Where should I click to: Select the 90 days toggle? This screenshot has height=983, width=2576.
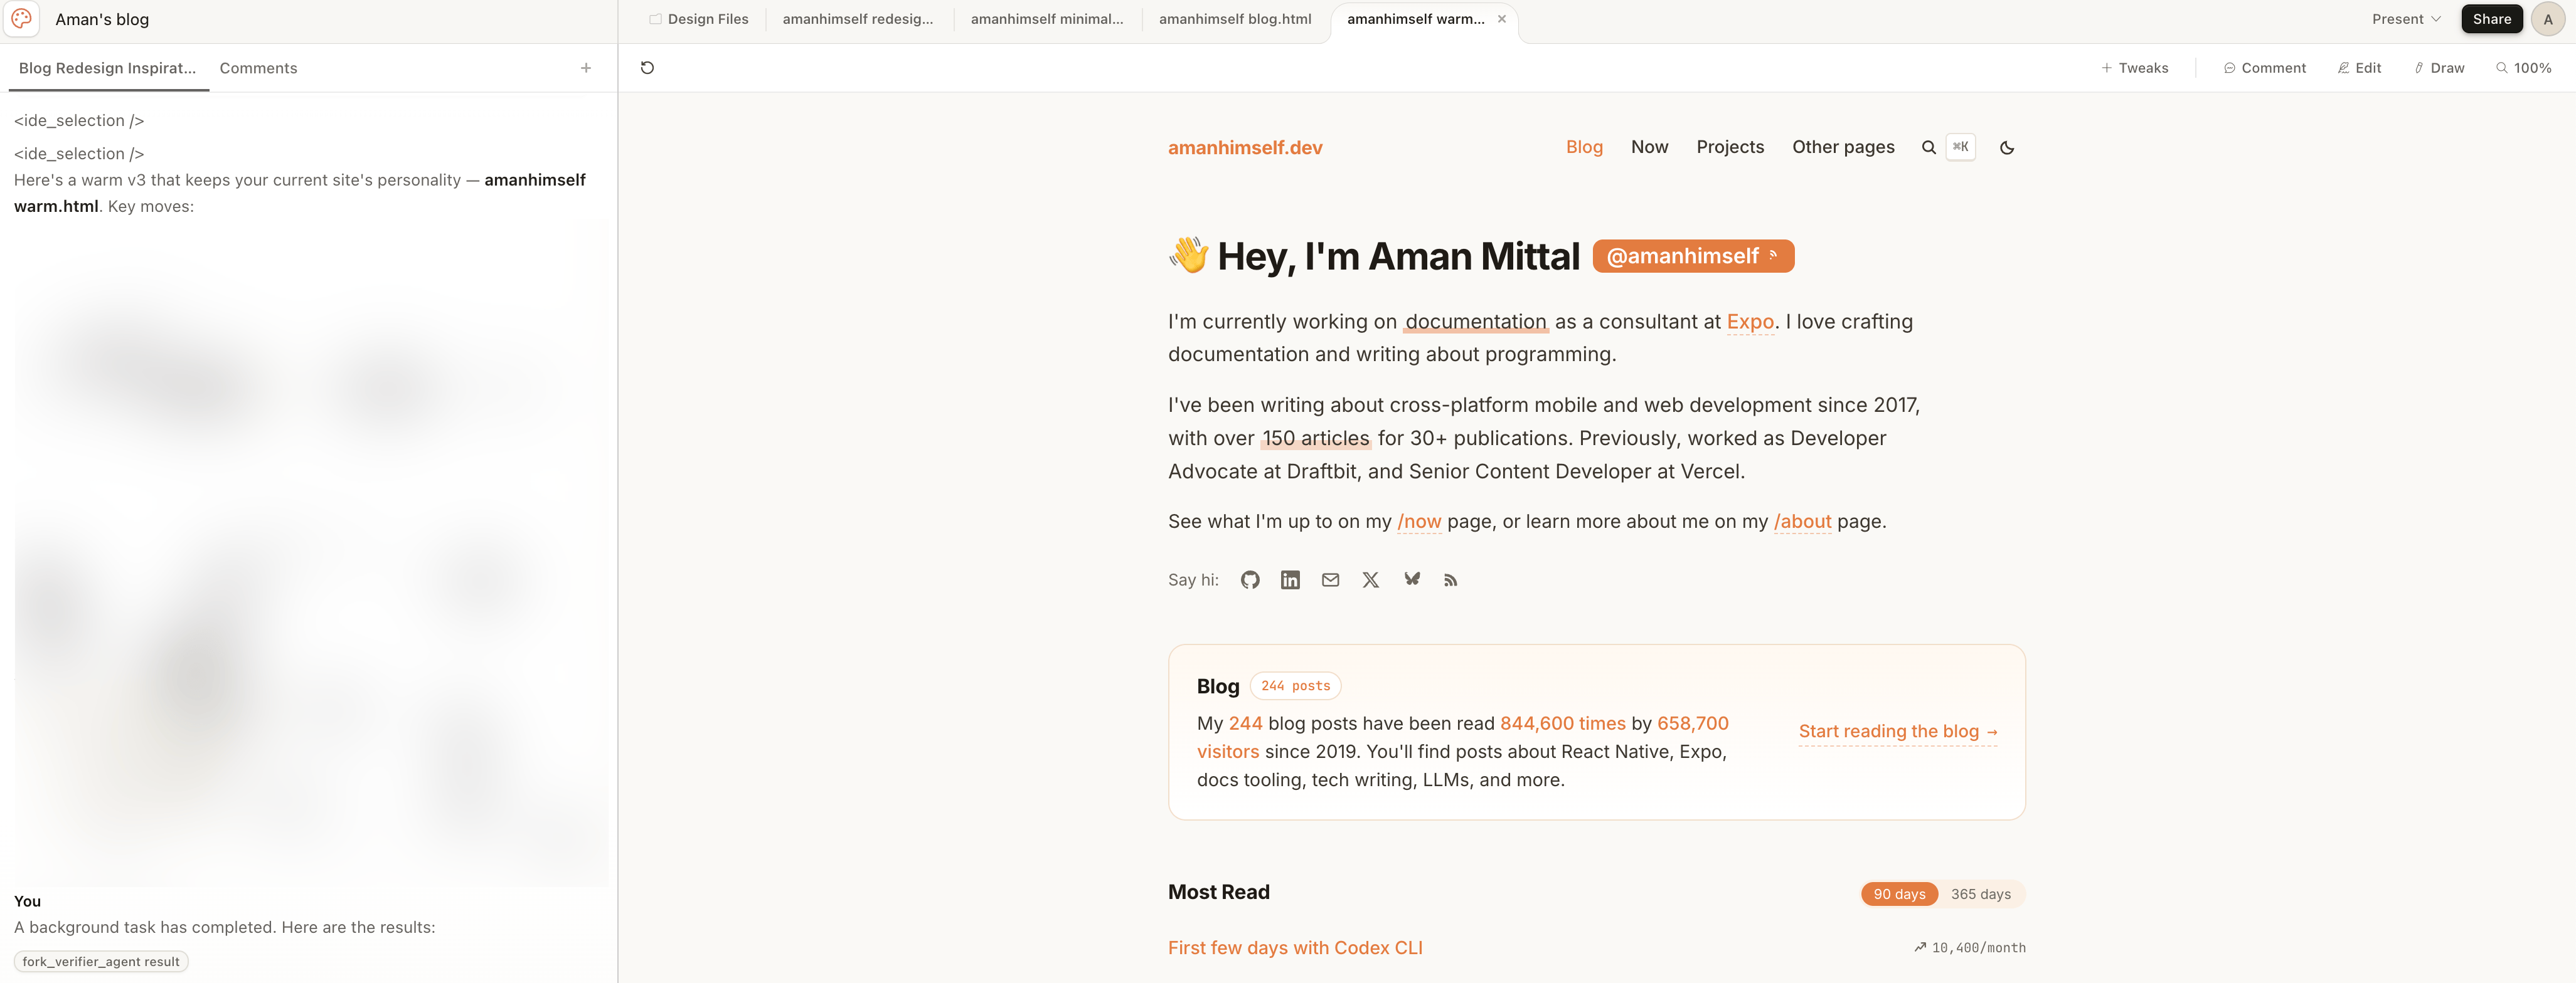pyautogui.click(x=1899, y=894)
